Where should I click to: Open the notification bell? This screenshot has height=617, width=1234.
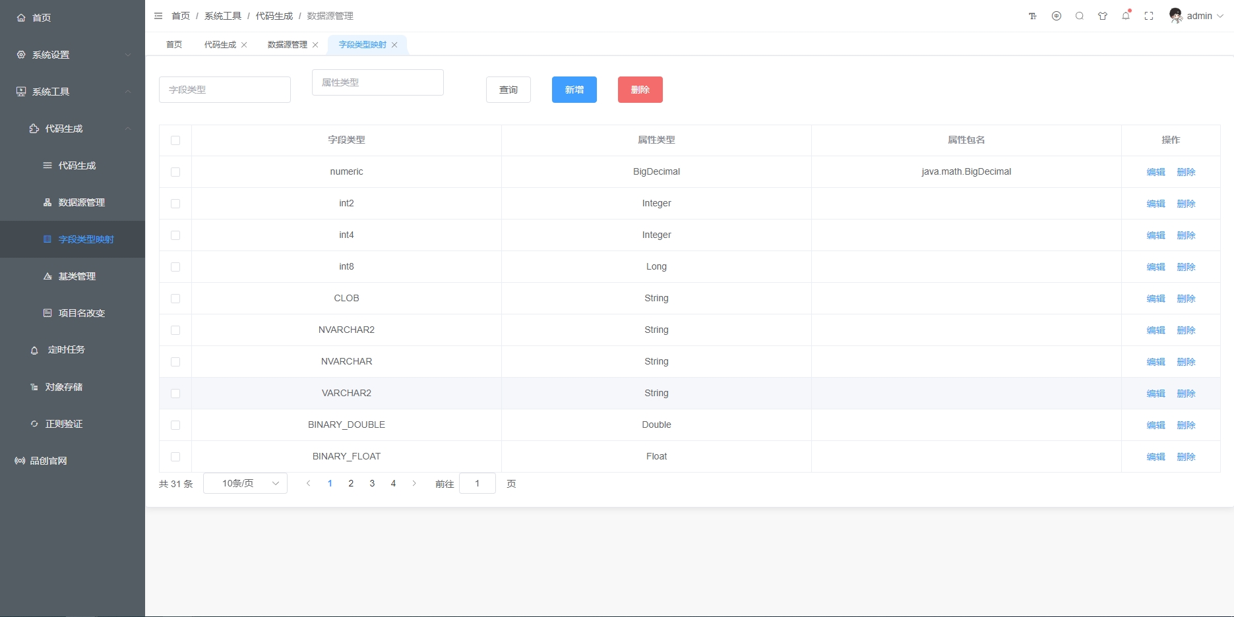(1126, 16)
